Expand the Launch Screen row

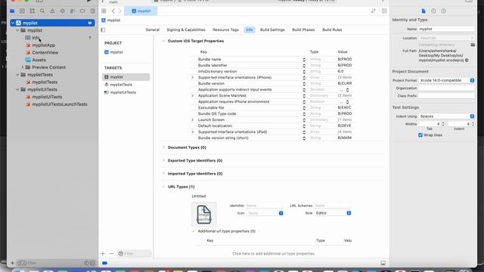point(193,119)
